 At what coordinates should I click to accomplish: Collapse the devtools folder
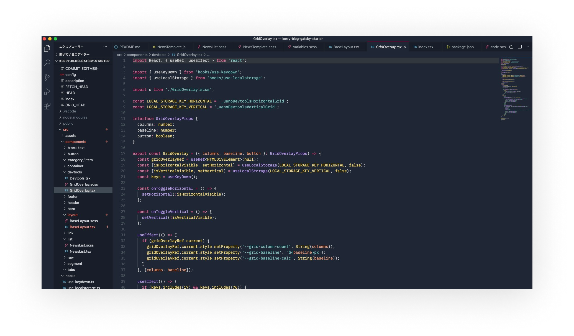(x=75, y=172)
